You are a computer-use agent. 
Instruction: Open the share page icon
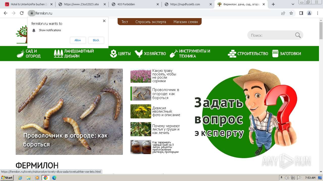(x=283, y=13)
